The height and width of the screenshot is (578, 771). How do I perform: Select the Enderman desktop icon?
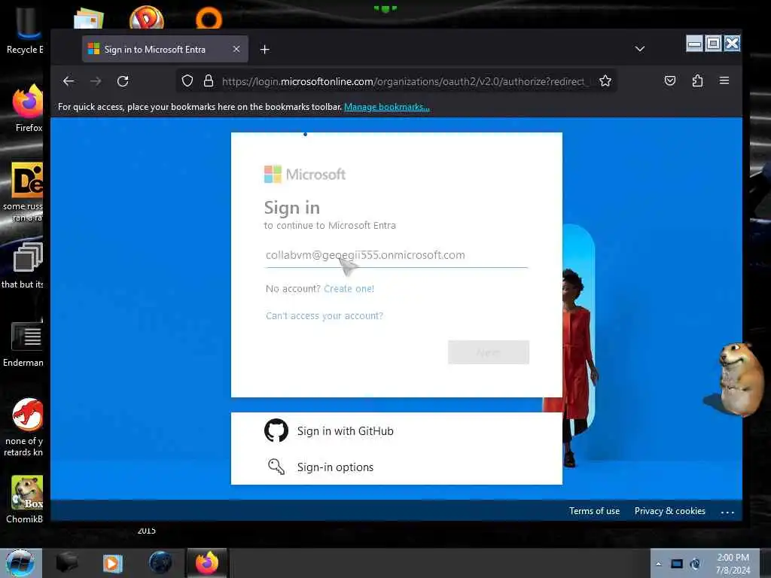point(25,344)
